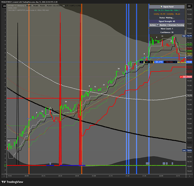
Task: Click the event flag marker near 20:20
Action: (50, 163)
